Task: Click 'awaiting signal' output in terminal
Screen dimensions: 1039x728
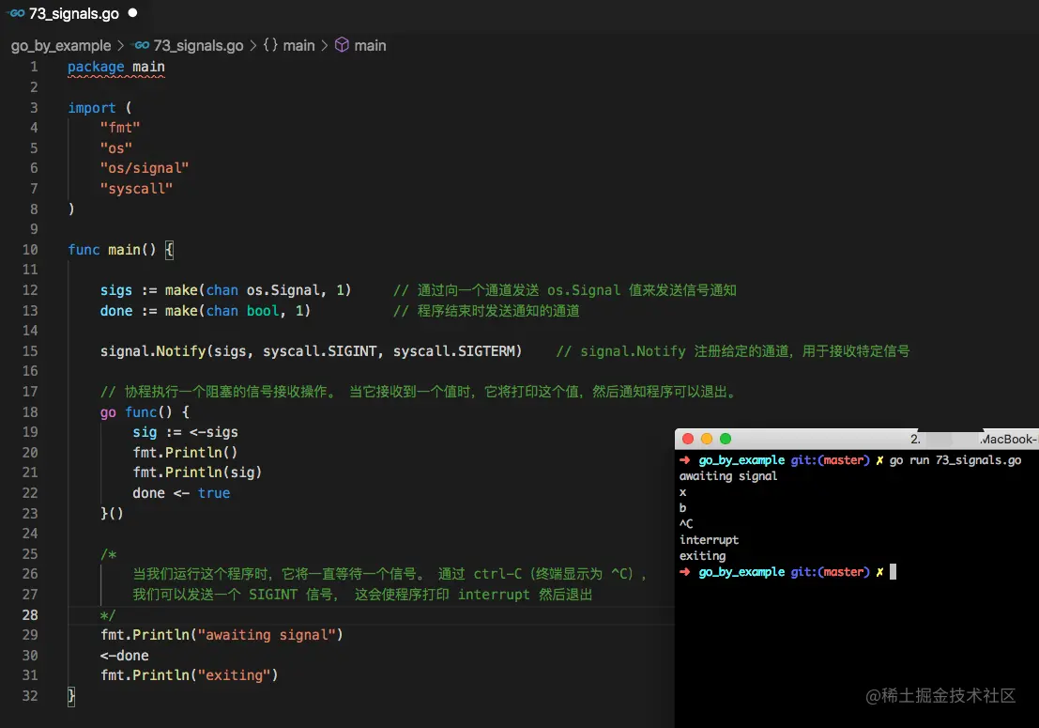Action: tap(728, 476)
